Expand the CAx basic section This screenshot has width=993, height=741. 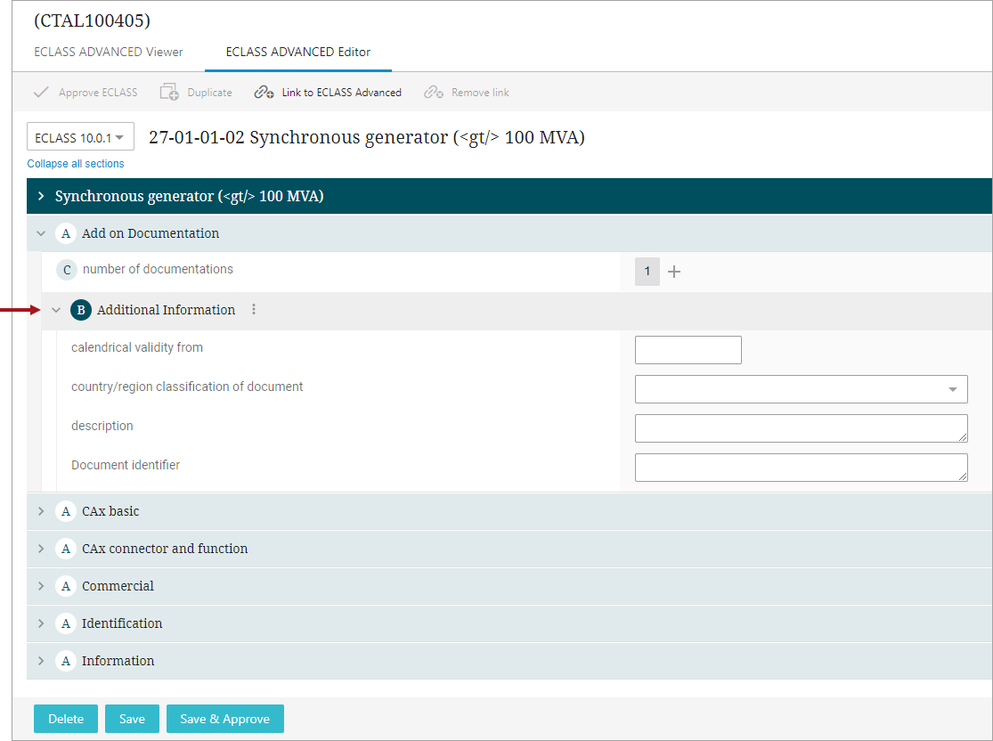point(41,511)
